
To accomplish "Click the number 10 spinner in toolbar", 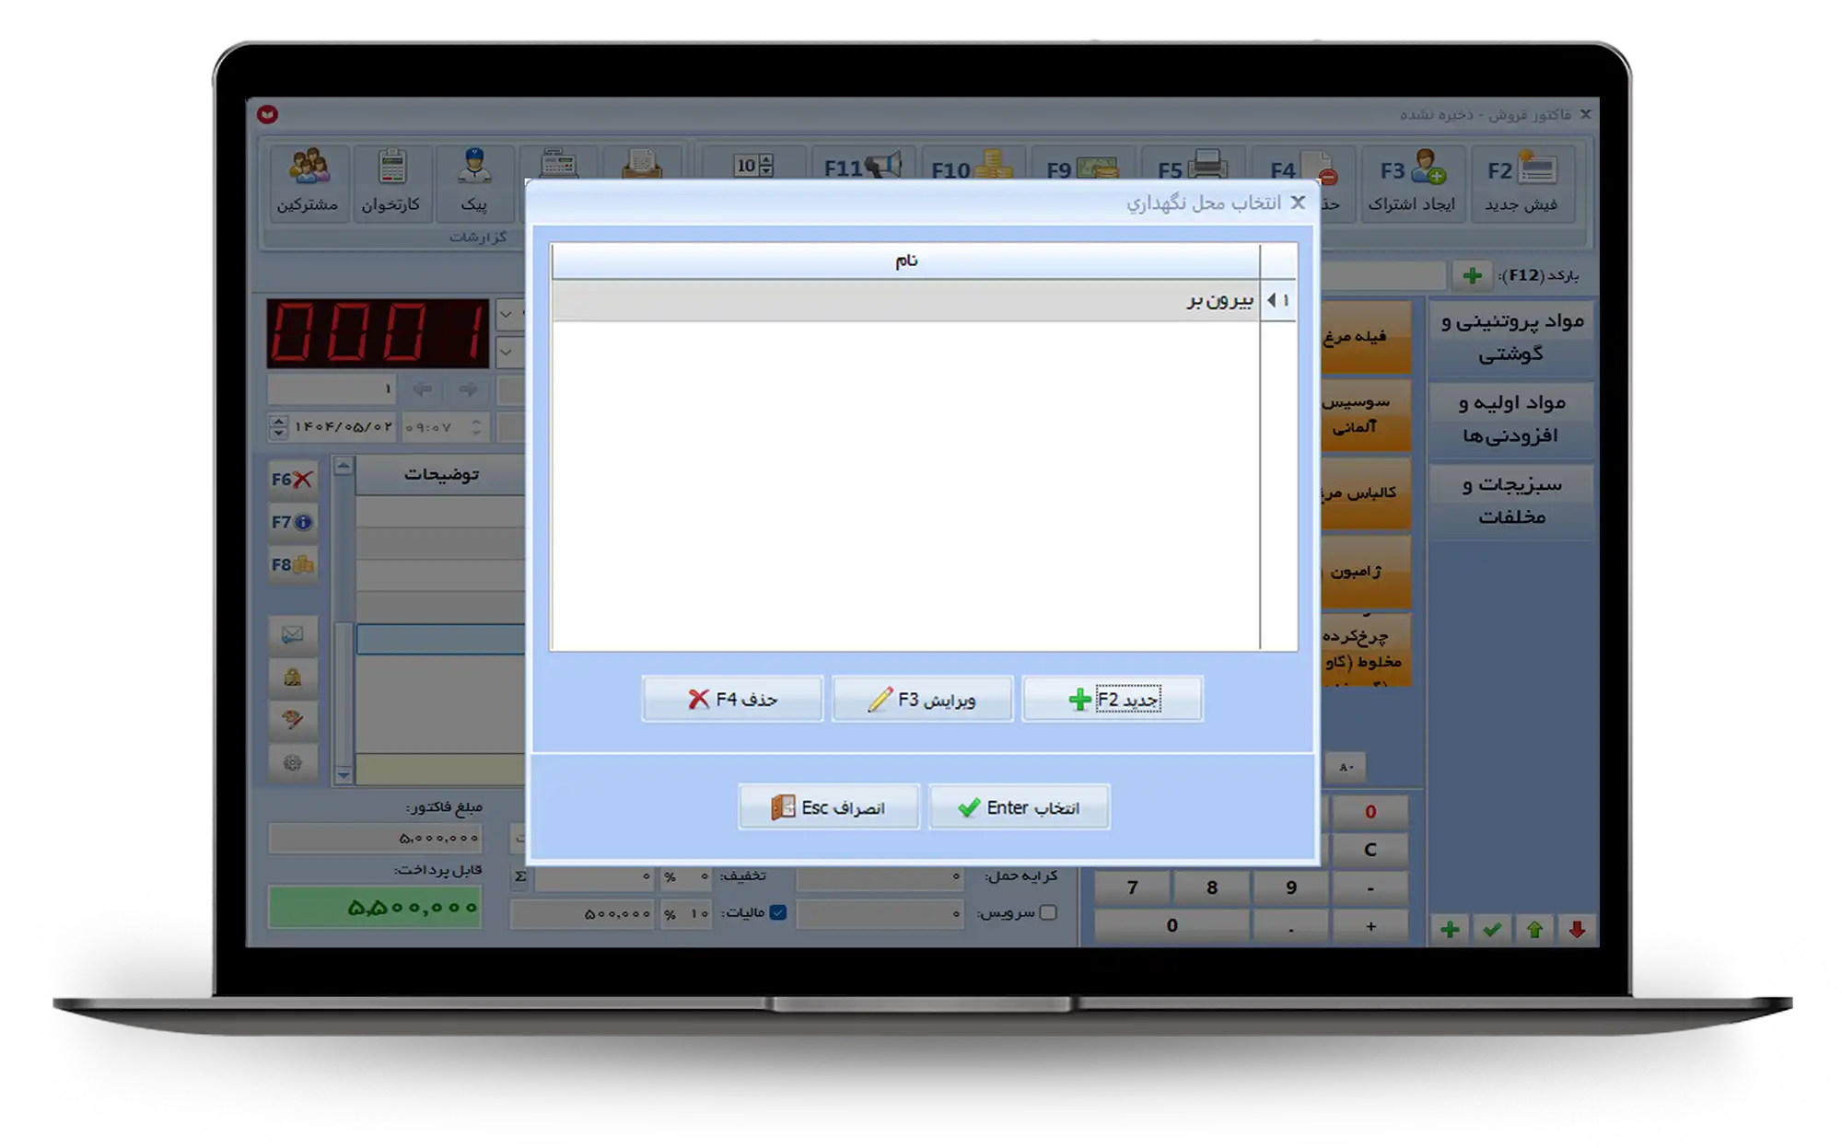I will (753, 166).
